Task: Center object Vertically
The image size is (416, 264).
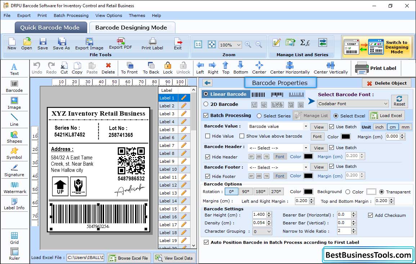Action: tap(331, 68)
